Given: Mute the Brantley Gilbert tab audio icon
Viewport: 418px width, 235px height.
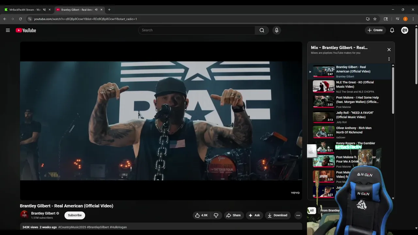Looking at the screenshot, I should point(96,10).
